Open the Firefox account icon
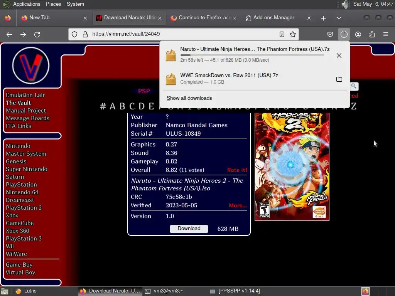Image resolution: width=395 pixels, height=296 pixels. pyautogui.click(x=358, y=34)
